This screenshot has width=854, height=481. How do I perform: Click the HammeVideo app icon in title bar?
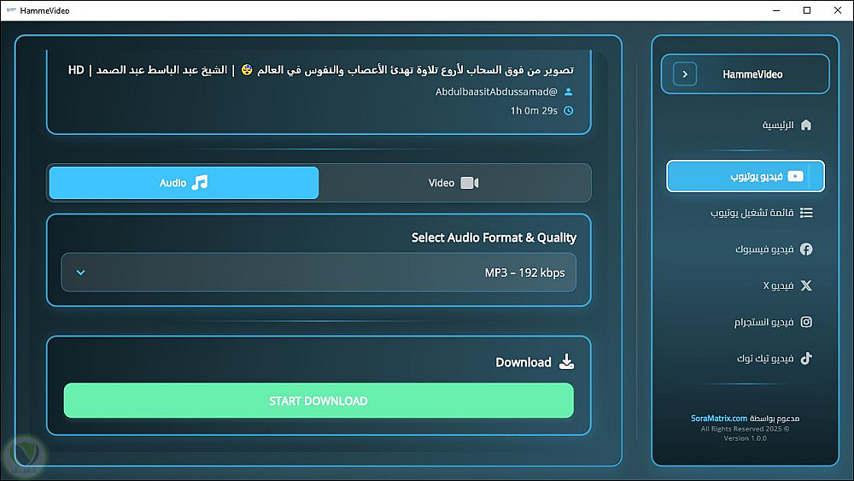(x=11, y=10)
